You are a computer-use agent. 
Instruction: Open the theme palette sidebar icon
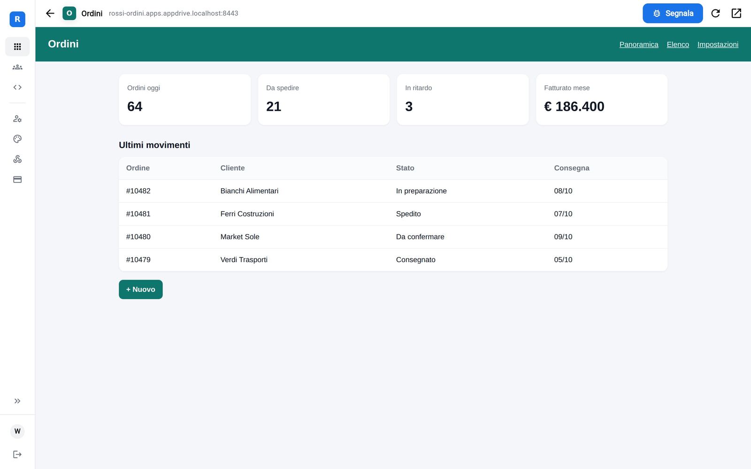coord(17,139)
